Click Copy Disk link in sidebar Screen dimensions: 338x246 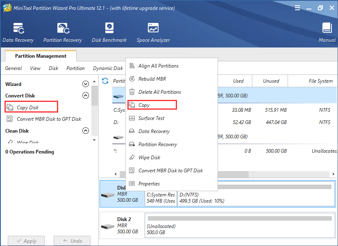[27, 107]
